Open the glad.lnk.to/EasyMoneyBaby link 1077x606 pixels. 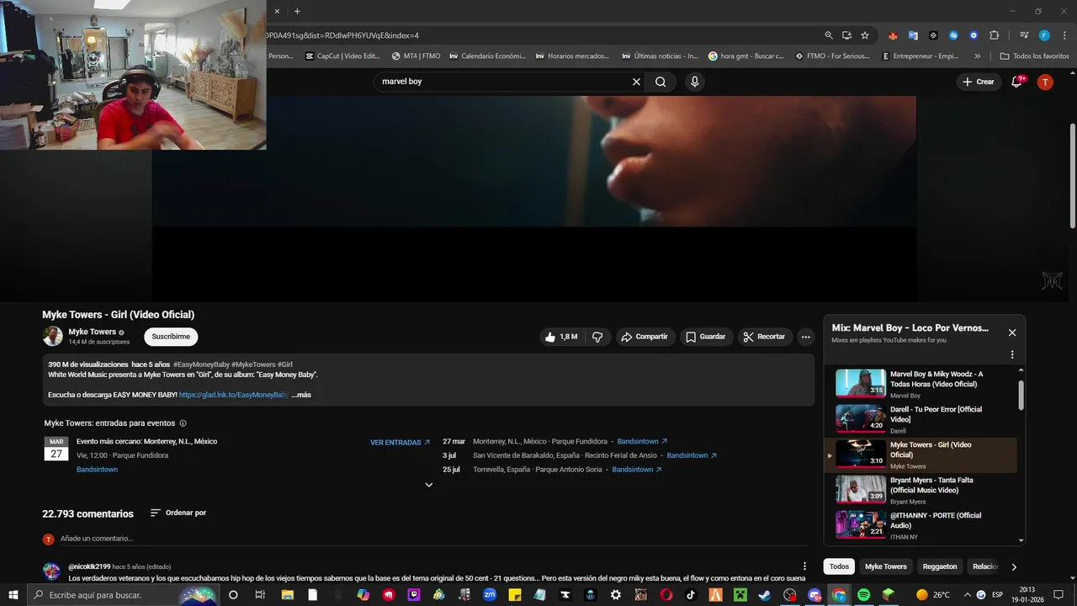click(233, 395)
